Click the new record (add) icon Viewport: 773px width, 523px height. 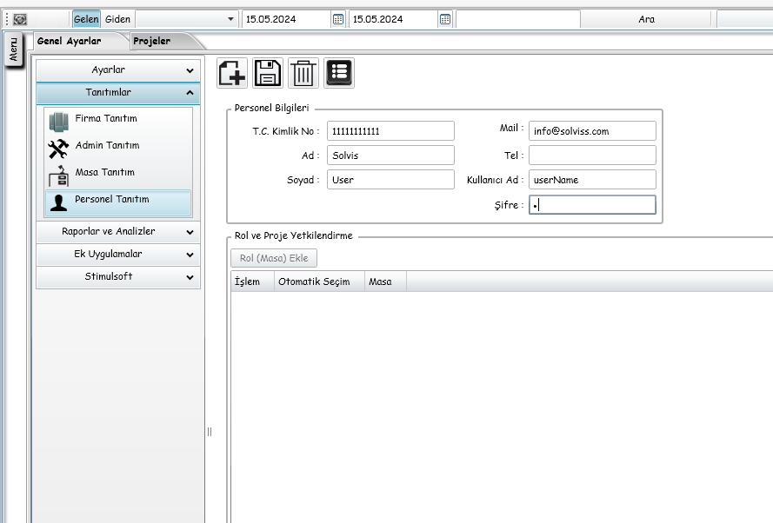(x=232, y=73)
